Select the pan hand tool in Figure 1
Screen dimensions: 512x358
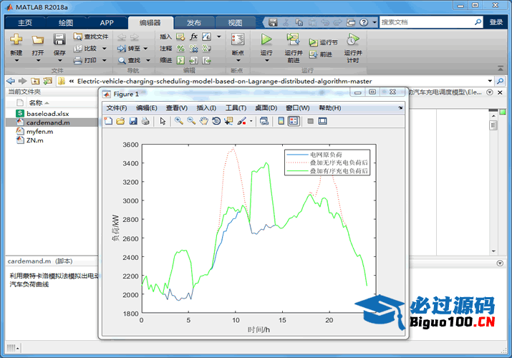[203, 121]
